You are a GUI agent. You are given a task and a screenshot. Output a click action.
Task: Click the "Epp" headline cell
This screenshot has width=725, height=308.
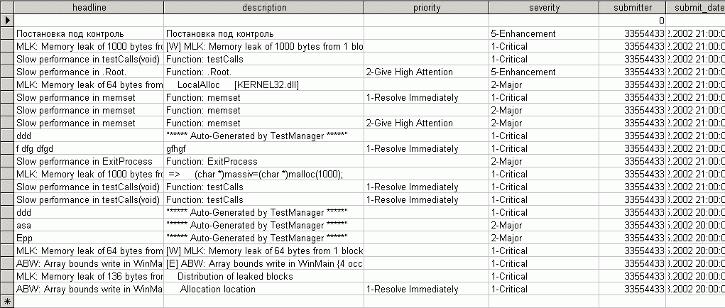(x=89, y=238)
